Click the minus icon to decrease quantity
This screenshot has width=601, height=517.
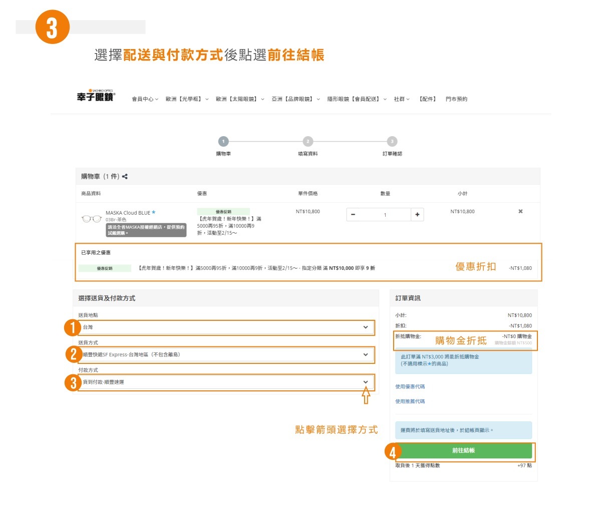tap(354, 214)
